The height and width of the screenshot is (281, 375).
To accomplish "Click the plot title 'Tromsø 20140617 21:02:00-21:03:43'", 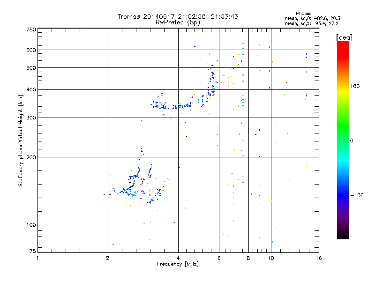I will [x=178, y=16].
